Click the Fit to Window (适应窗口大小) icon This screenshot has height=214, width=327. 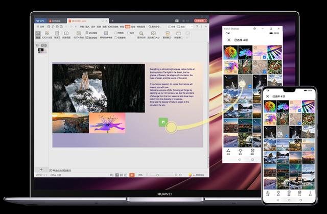(x=153, y=34)
